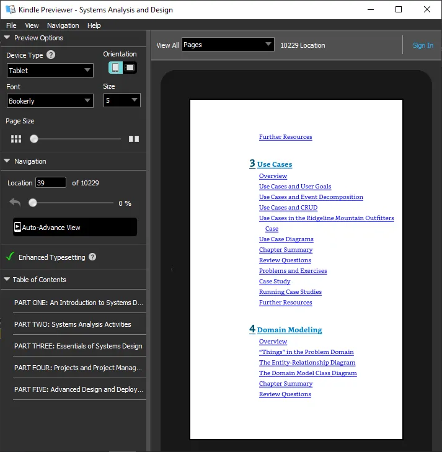The height and width of the screenshot is (452, 442).
Task: Collapse the Navigation section
Action: 7,161
